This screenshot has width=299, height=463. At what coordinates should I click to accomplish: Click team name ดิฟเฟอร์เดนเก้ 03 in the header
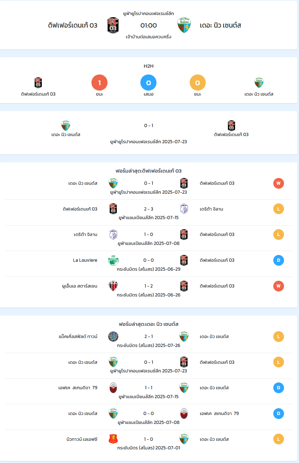point(73,25)
